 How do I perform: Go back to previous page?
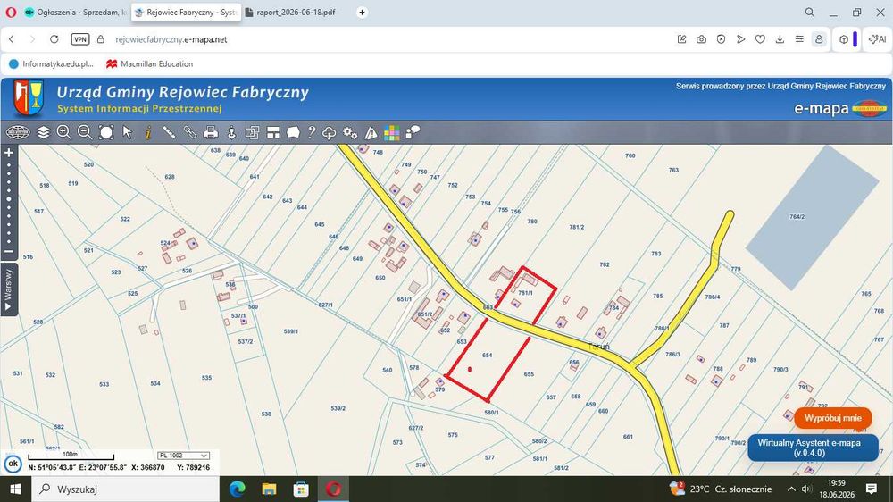[x=12, y=39]
